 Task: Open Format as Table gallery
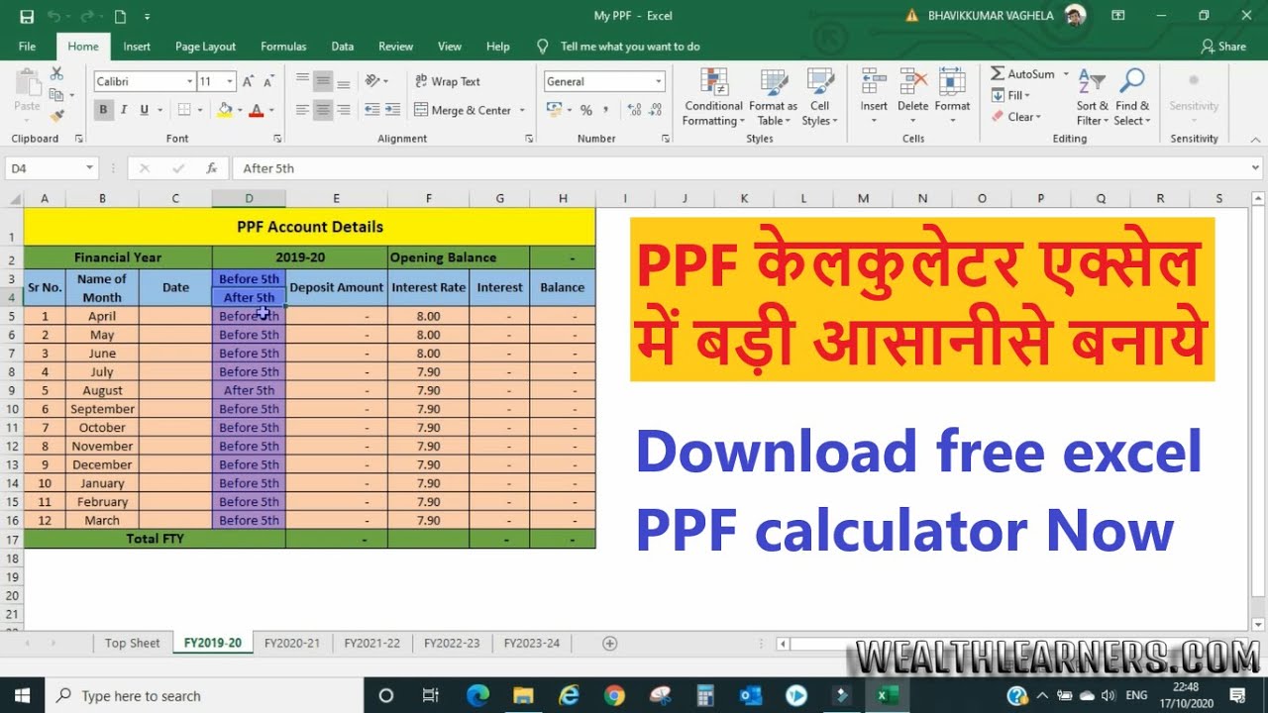(773, 97)
